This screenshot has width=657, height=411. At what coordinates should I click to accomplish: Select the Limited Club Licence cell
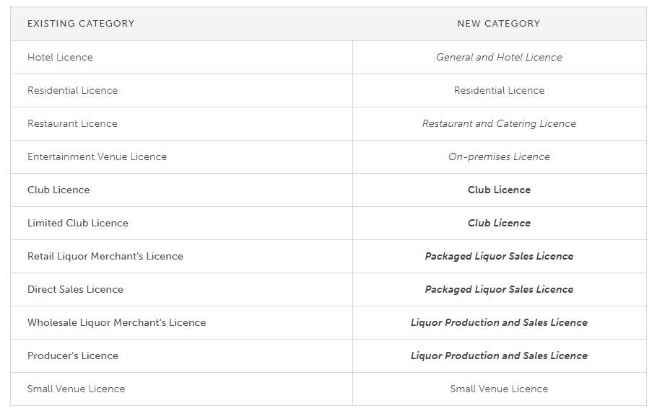(78, 223)
